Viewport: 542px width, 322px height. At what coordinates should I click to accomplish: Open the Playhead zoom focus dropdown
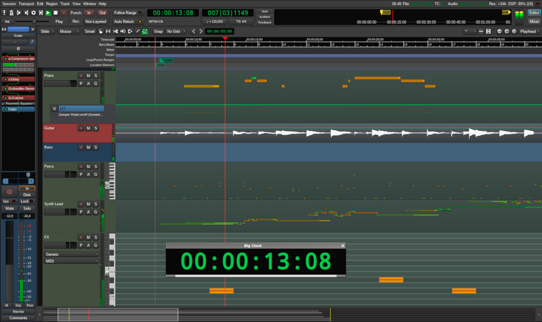point(530,32)
